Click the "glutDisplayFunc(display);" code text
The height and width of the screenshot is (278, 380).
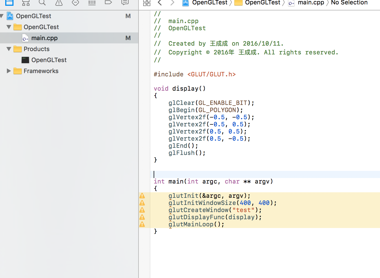click(215, 217)
